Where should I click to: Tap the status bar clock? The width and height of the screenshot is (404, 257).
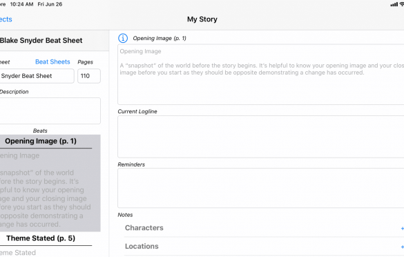[21, 4]
